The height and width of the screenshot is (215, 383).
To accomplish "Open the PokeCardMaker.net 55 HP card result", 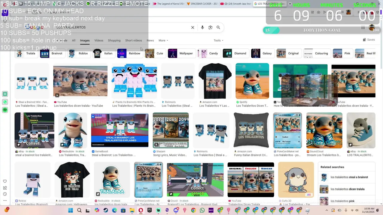I will point(288,130).
